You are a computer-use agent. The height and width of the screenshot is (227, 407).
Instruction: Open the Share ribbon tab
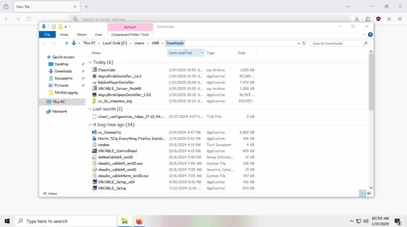click(81, 35)
